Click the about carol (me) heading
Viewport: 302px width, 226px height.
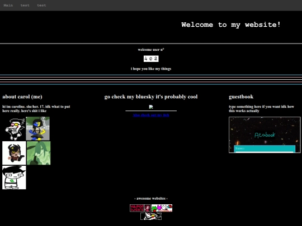(x=22, y=97)
